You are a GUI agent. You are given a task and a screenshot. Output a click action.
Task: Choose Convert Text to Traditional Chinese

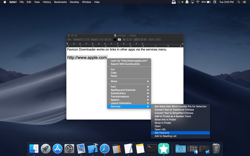pyautogui.click(x=180, y=110)
